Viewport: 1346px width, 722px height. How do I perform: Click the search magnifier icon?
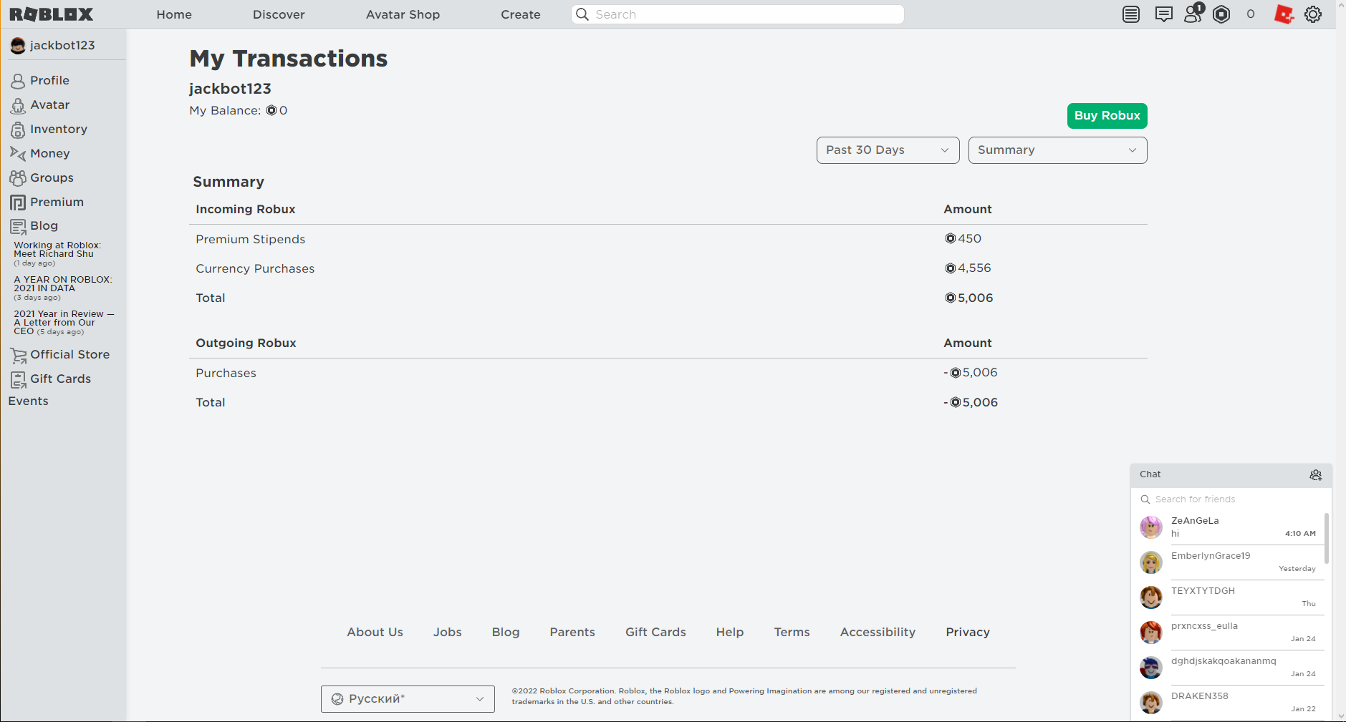[x=582, y=14]
